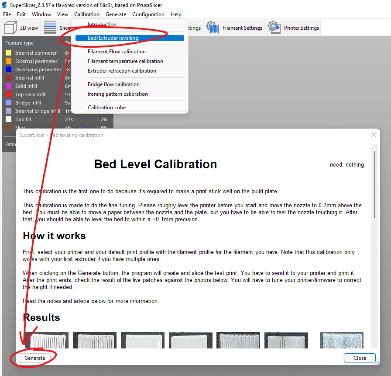Click the Internal infill legend label

(29, 78)
